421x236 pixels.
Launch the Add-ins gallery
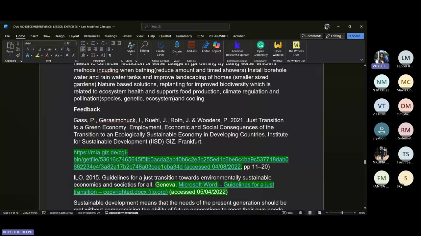click(x=191, y=48)
